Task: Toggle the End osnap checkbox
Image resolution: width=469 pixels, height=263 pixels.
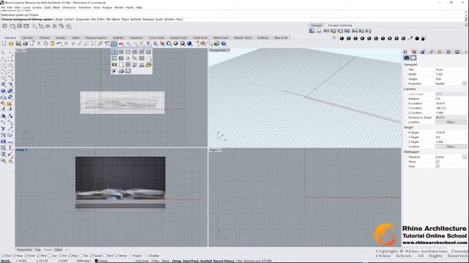Action: 3,256
